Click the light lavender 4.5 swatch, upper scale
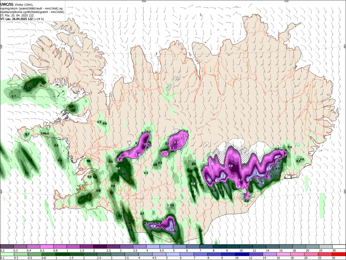The height and width of the screenshot is (260, 346). [166, 246]
